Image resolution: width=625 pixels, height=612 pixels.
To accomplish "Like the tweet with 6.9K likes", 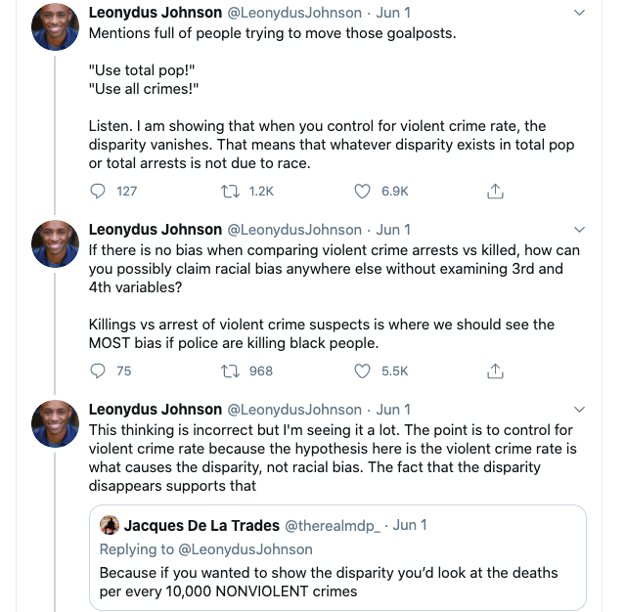I will pos(362,192).
